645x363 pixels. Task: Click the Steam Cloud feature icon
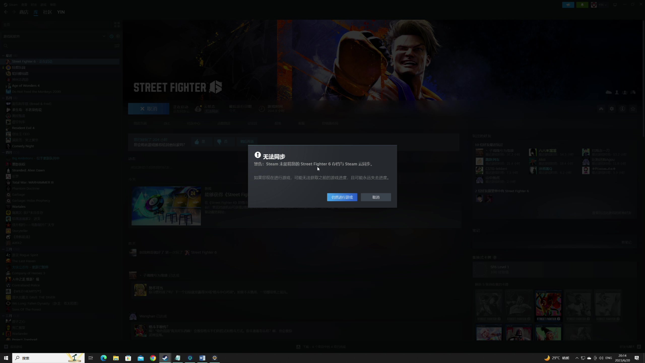pyautogui.click(x=609, y=92)
